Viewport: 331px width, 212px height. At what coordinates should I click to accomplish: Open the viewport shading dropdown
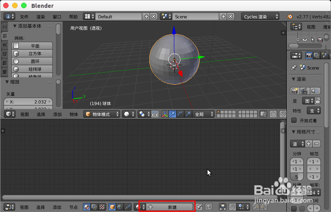pos(129,114)
